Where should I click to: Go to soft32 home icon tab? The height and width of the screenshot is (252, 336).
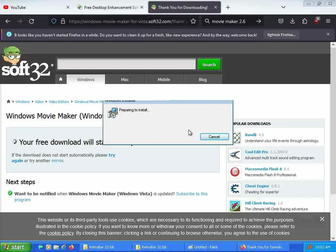(61, 79)
